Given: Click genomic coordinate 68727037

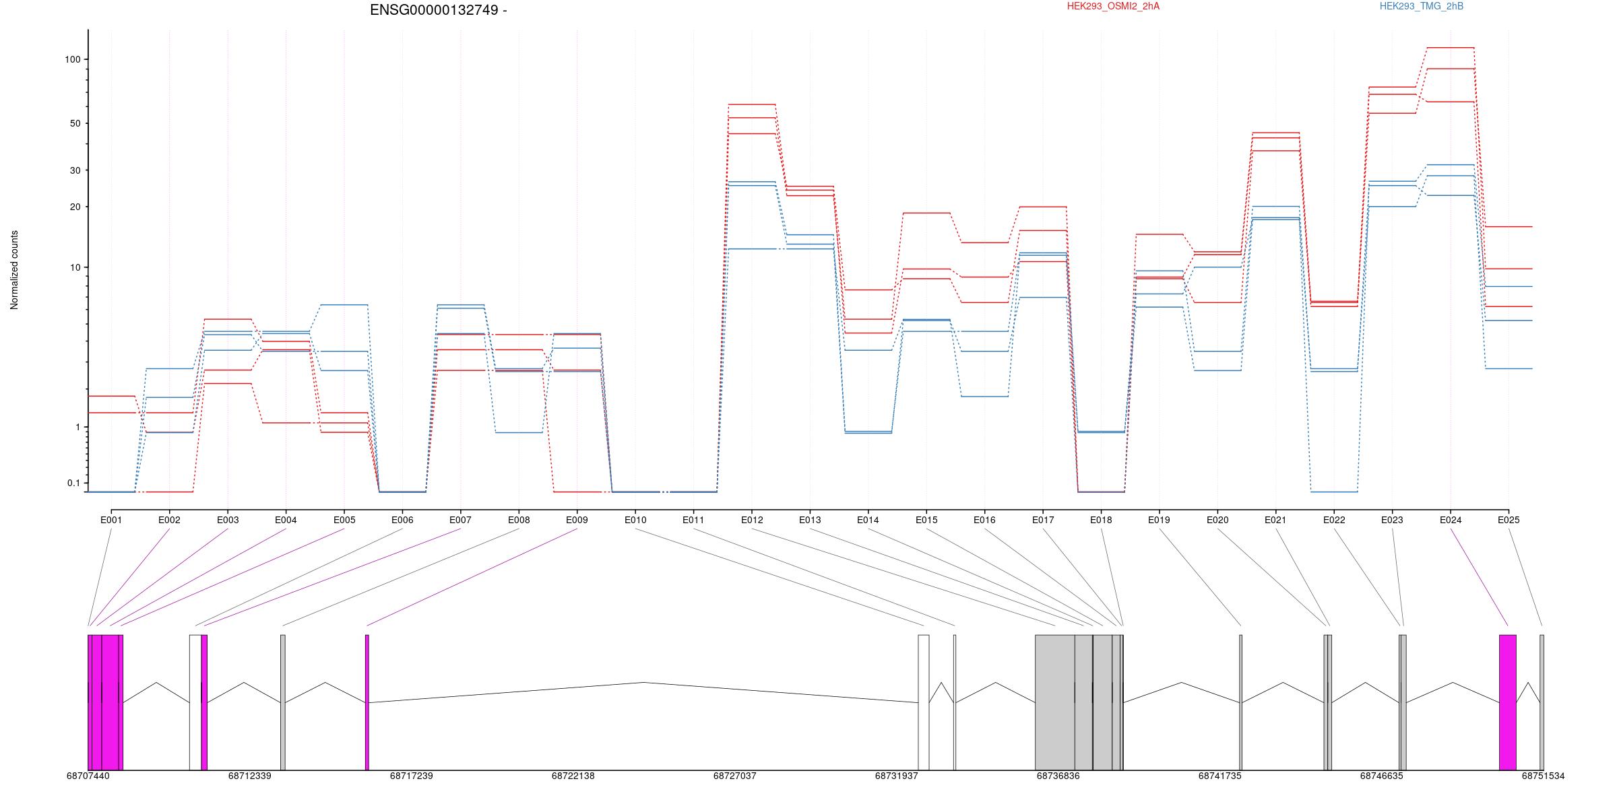Looking at the screenshot, I should click(734, 776).
